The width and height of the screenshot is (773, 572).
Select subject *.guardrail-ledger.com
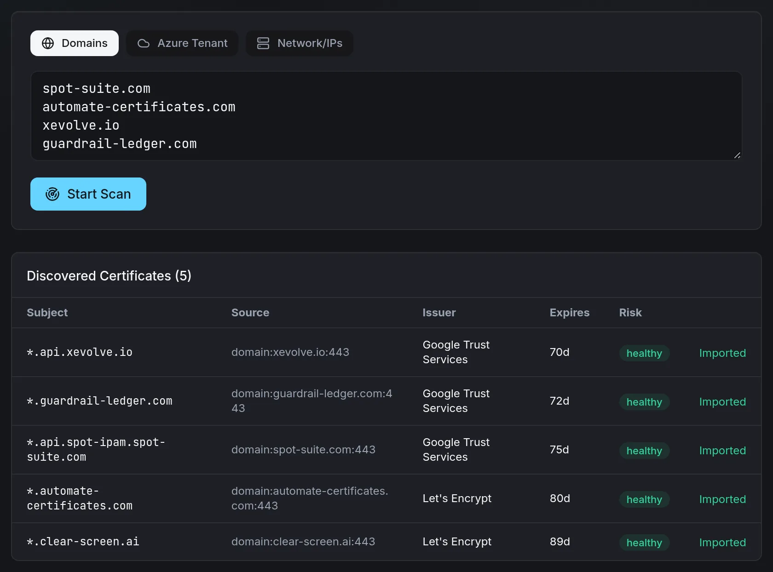(99, 401)
